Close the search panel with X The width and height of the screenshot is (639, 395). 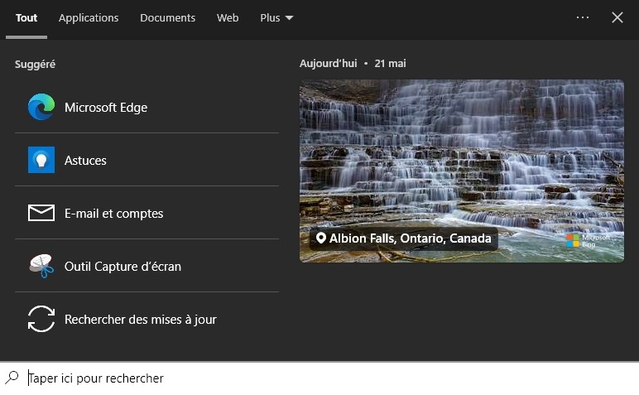(x=617, y=17)
